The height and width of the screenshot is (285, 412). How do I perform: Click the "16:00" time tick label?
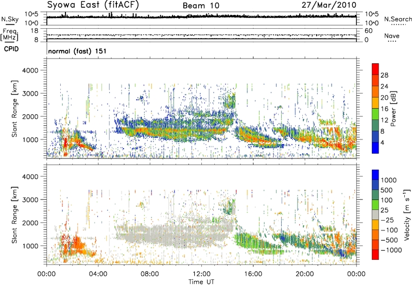coord(253,274)
